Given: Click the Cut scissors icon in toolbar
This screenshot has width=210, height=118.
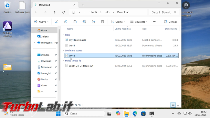Looking at the screenshot, I should (x=57, y=22).
